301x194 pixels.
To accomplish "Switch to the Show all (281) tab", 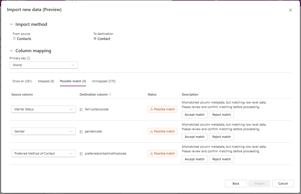I will [x=22, y=81].
